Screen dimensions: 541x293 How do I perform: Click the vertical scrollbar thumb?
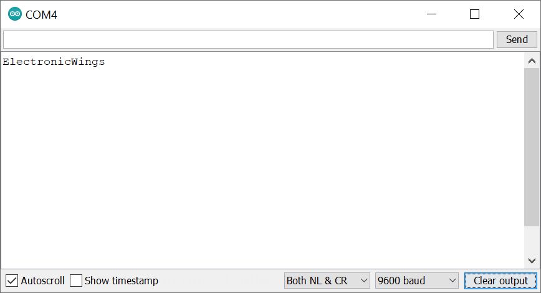tap(532, 147)
